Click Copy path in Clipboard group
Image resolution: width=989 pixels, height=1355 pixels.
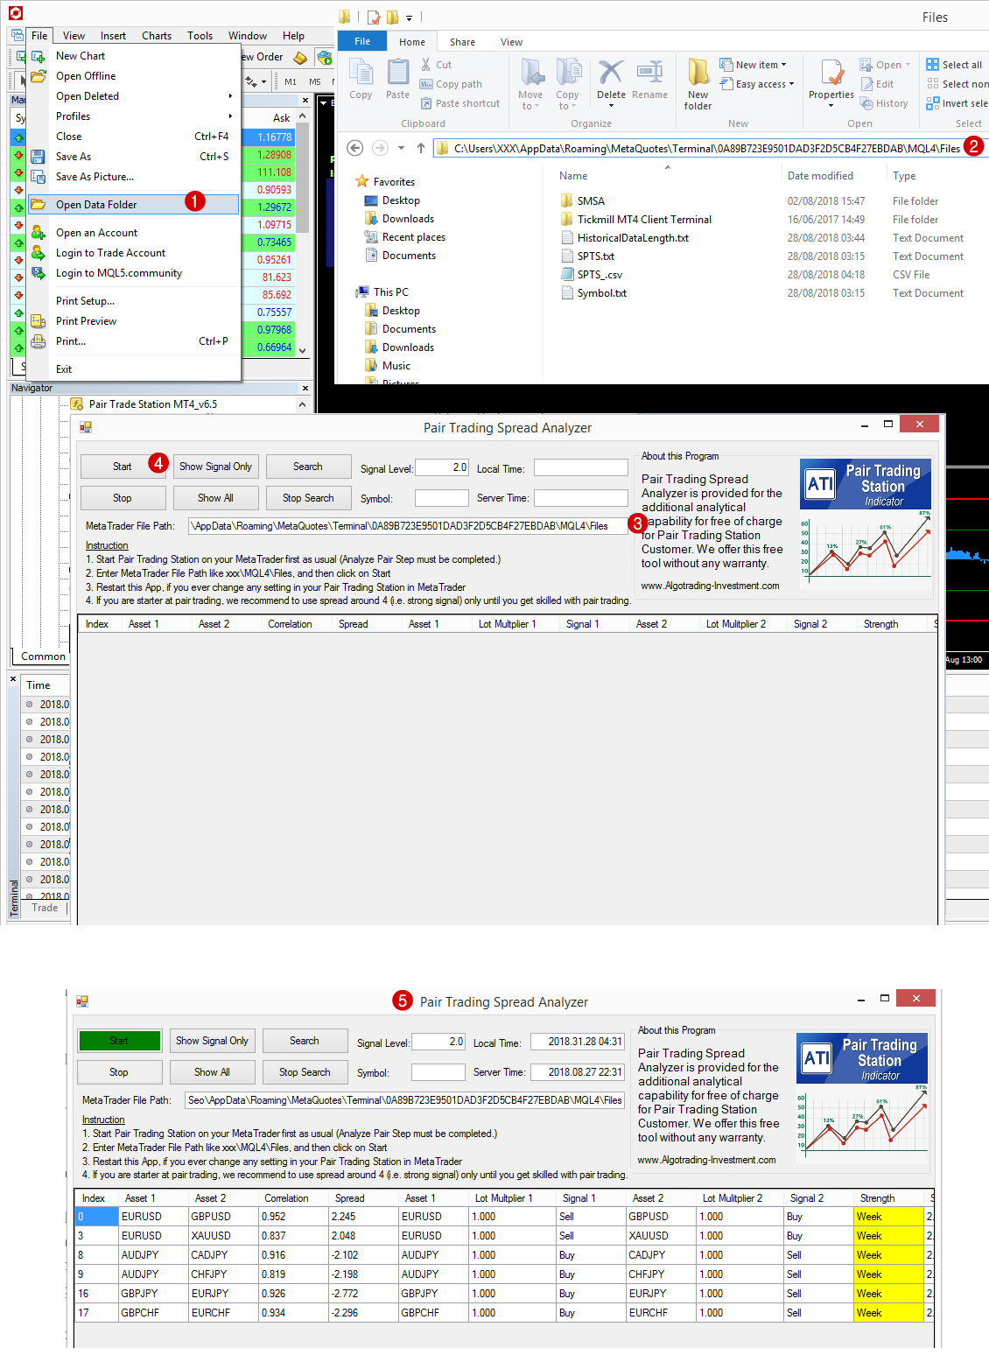[x=451, y=84]
